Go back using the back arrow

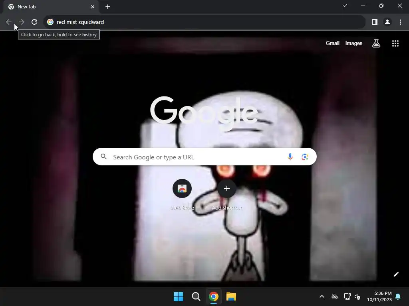pyautogui.click(x=9, y=22)
